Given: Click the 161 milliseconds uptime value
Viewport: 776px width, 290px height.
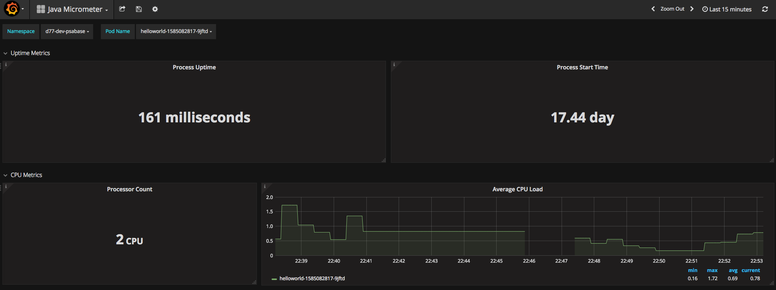Looking at the screenshot, I should (194, 117).
